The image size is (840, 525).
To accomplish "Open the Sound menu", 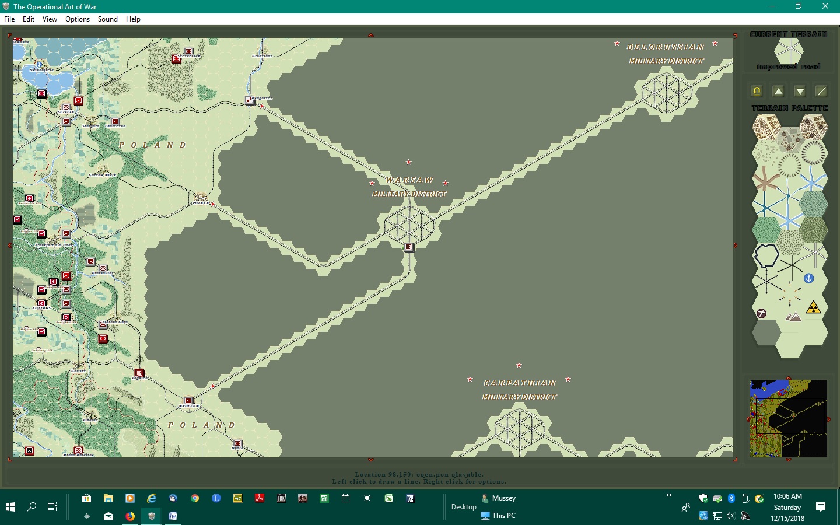I will pyautogui.click(x=107, y=19).
